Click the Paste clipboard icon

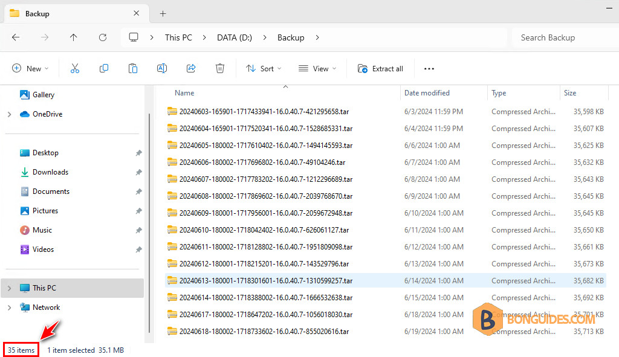(x=132, y=69)
